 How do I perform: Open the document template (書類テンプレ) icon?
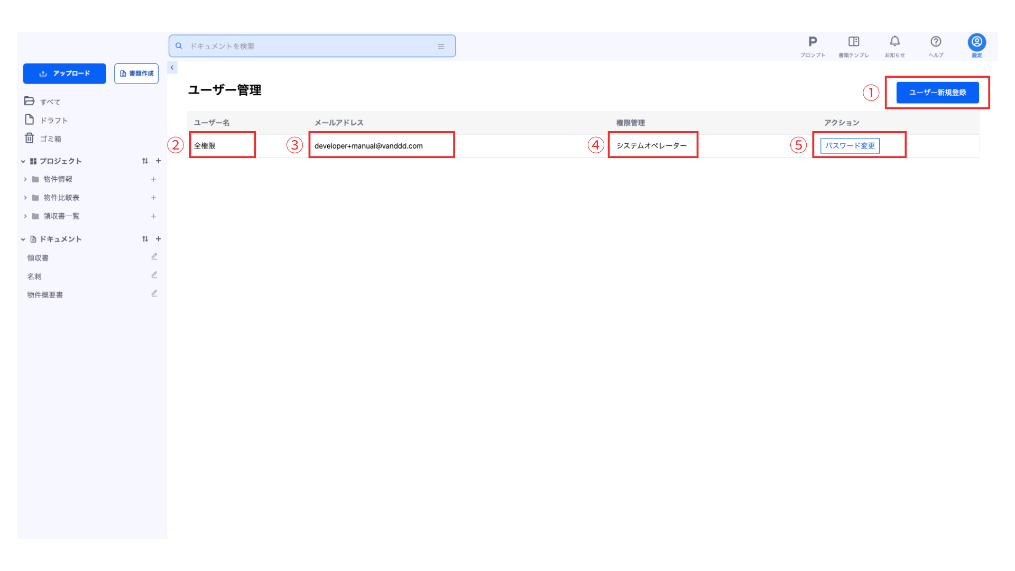[853, 42]
